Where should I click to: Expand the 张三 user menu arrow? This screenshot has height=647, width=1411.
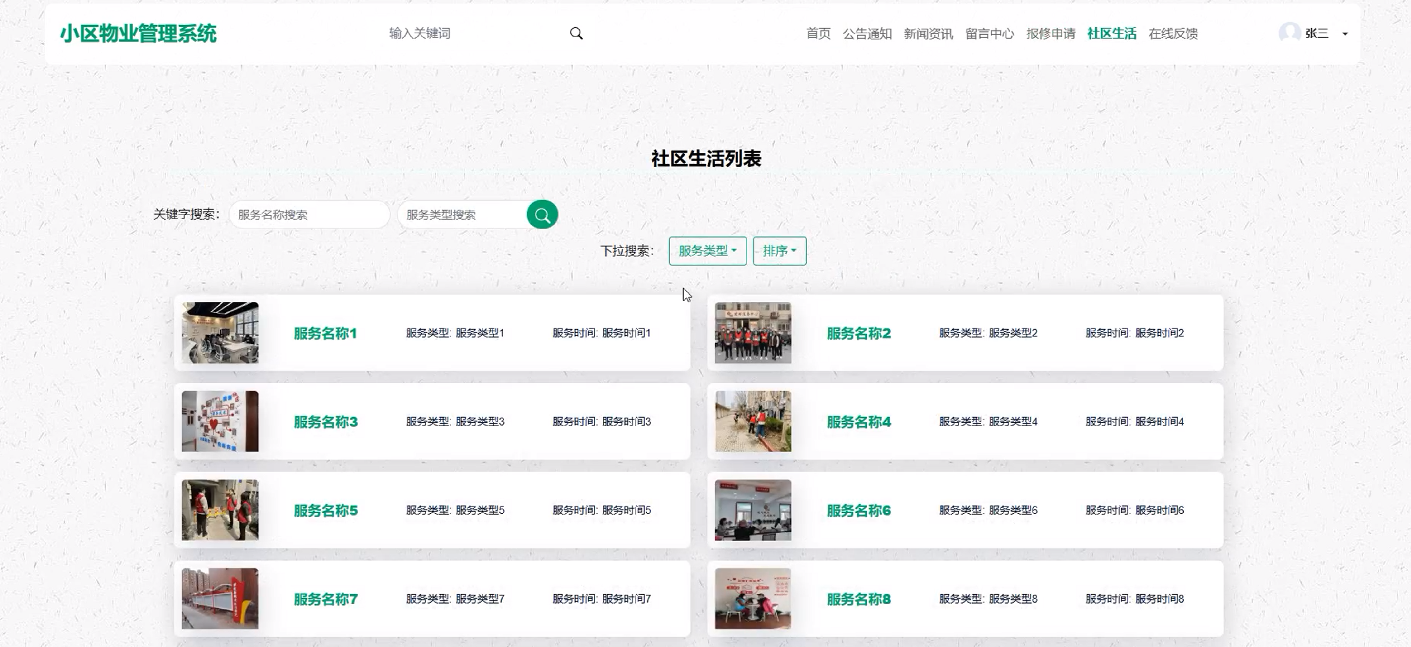coord(1345,34)
